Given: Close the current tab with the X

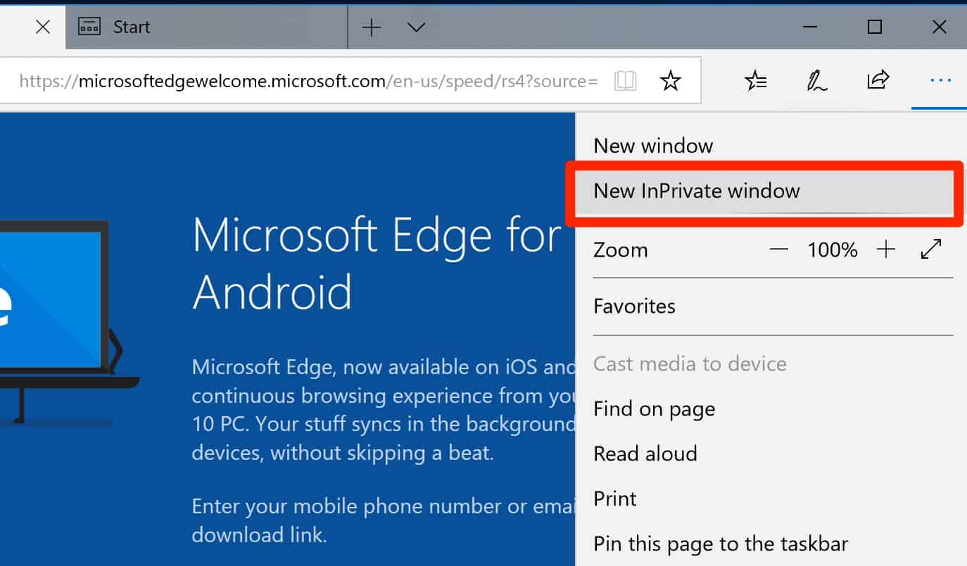Looking at the screenshot, I should (43, 27).
